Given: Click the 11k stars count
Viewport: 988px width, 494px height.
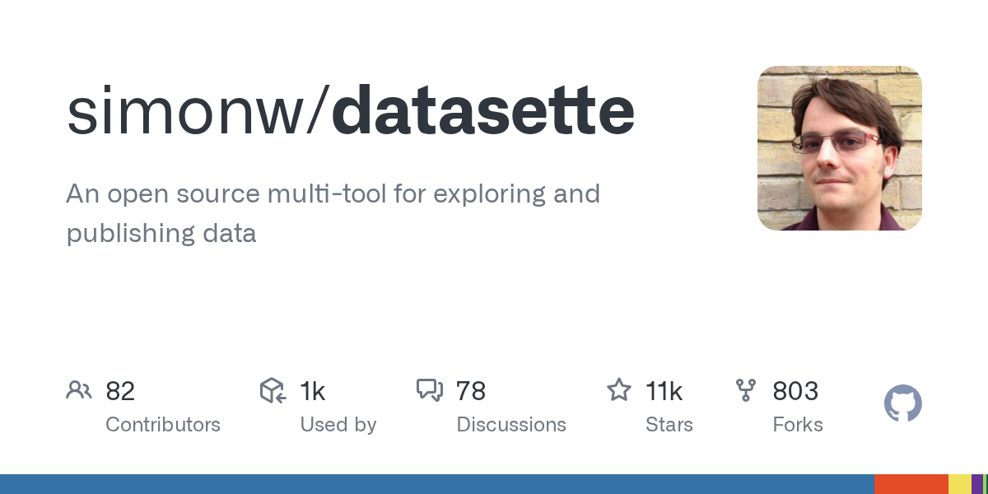Looking at the screenshot, I should click(664, 391).
